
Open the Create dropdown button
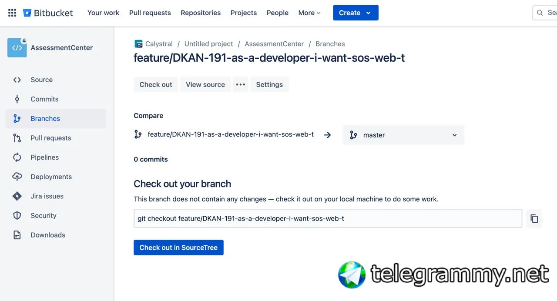(356, 13)
